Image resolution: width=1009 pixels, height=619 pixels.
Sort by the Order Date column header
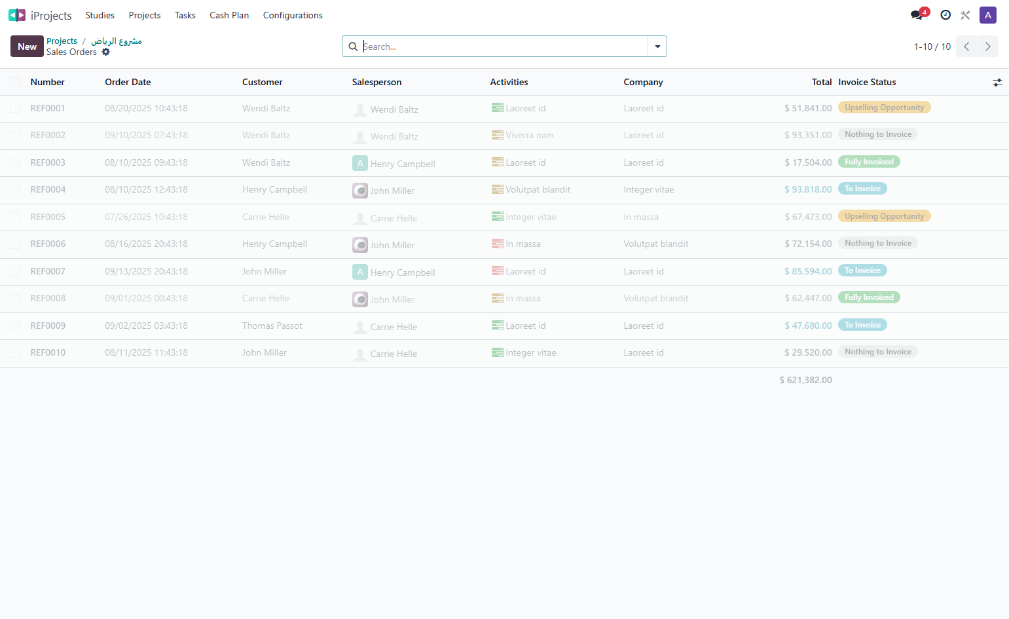[x=128, y=82]
